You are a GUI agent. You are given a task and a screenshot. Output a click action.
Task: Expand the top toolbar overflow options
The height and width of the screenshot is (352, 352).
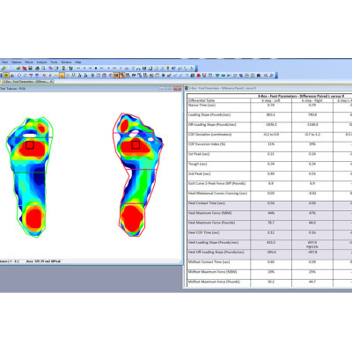(x=196, y=69)
